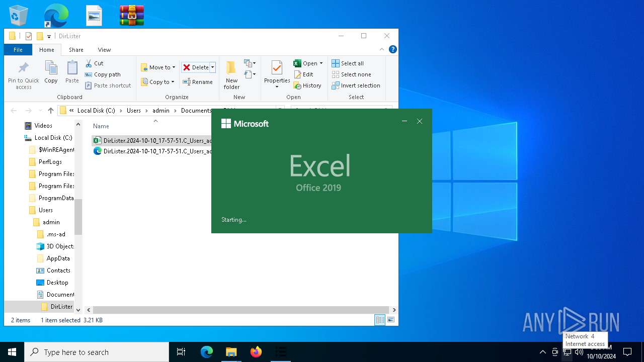Select PerfLogs folder in tree
Screen dimensions: 644x362
[x=50, y=162]
